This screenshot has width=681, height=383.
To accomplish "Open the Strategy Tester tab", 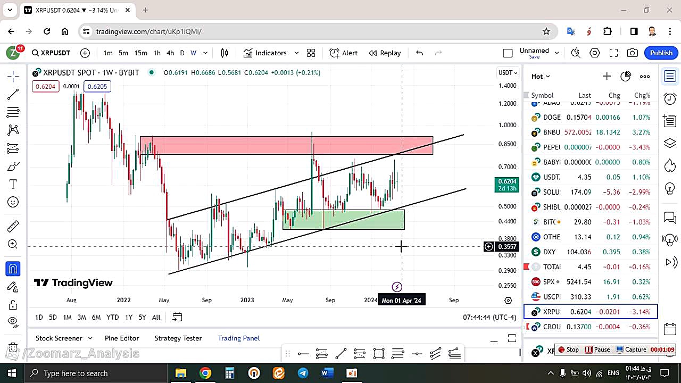I will (178, 338).
